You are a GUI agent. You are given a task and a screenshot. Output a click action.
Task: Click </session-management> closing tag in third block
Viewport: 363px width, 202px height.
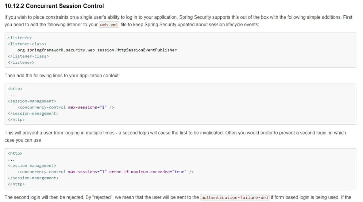pyautogui.click(x=33, y=178)
